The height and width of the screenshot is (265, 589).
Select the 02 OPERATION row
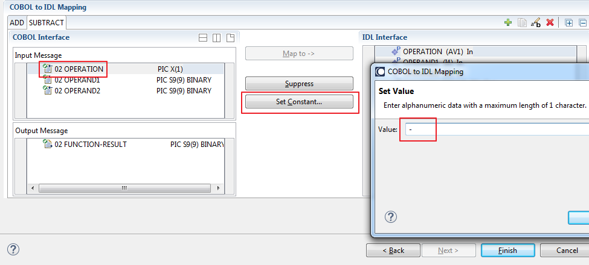click(x=126, y=69)
